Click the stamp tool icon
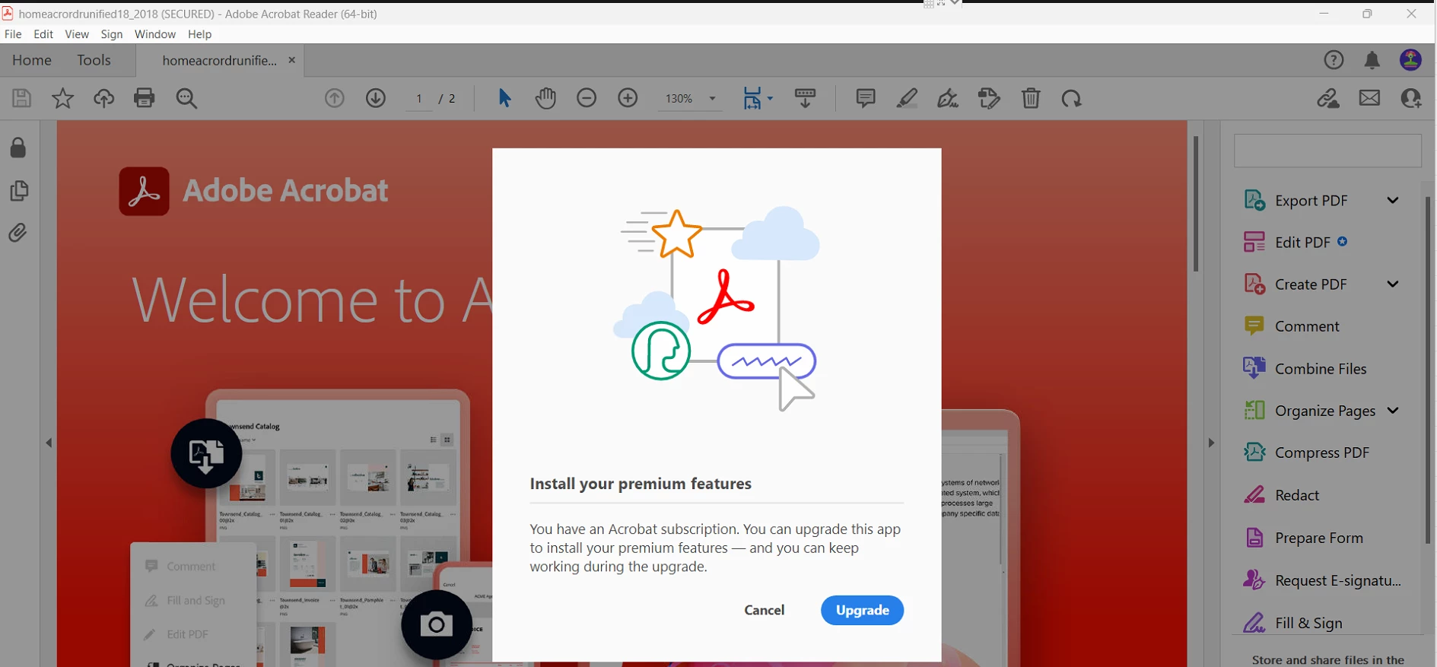Viewport: 1437px width, 667px height. pos(989,98)
